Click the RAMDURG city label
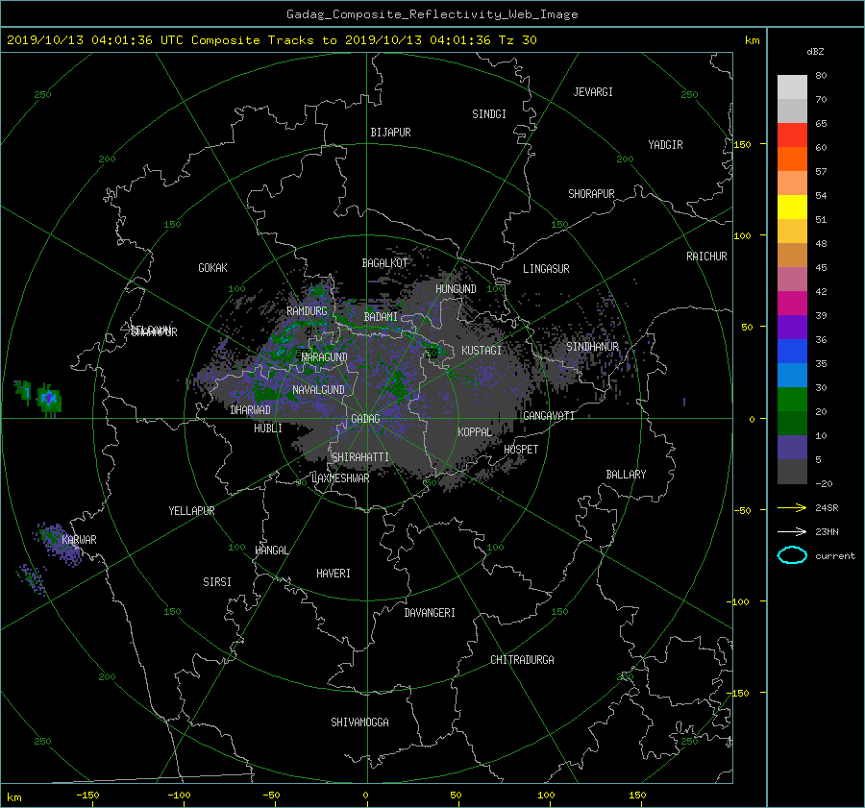Image resolution: width=865 pixels, height=808 pixels. click(307, 311)
